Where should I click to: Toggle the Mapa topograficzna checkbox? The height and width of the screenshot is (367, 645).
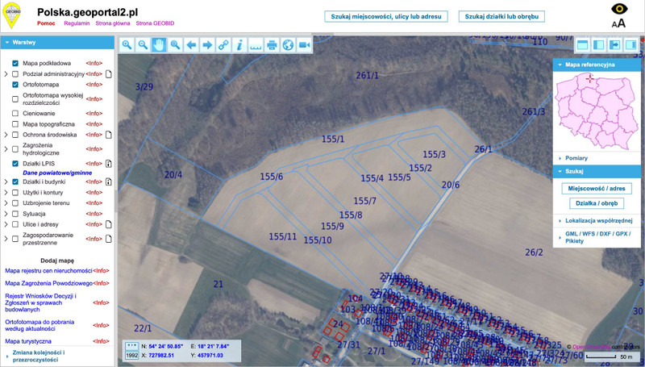coord(15,124)
